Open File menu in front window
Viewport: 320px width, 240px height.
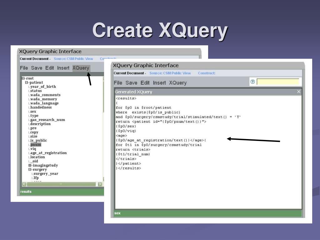coord(118,83)
